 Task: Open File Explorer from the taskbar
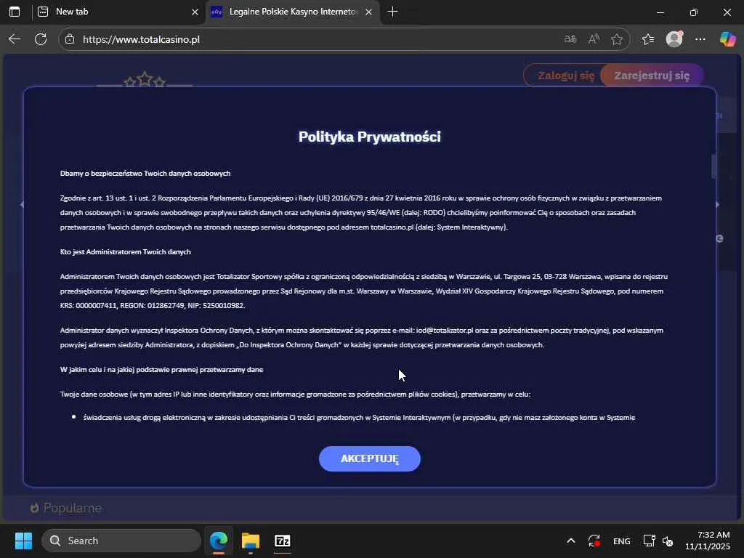pyautogui.click(x=251, y=541)
